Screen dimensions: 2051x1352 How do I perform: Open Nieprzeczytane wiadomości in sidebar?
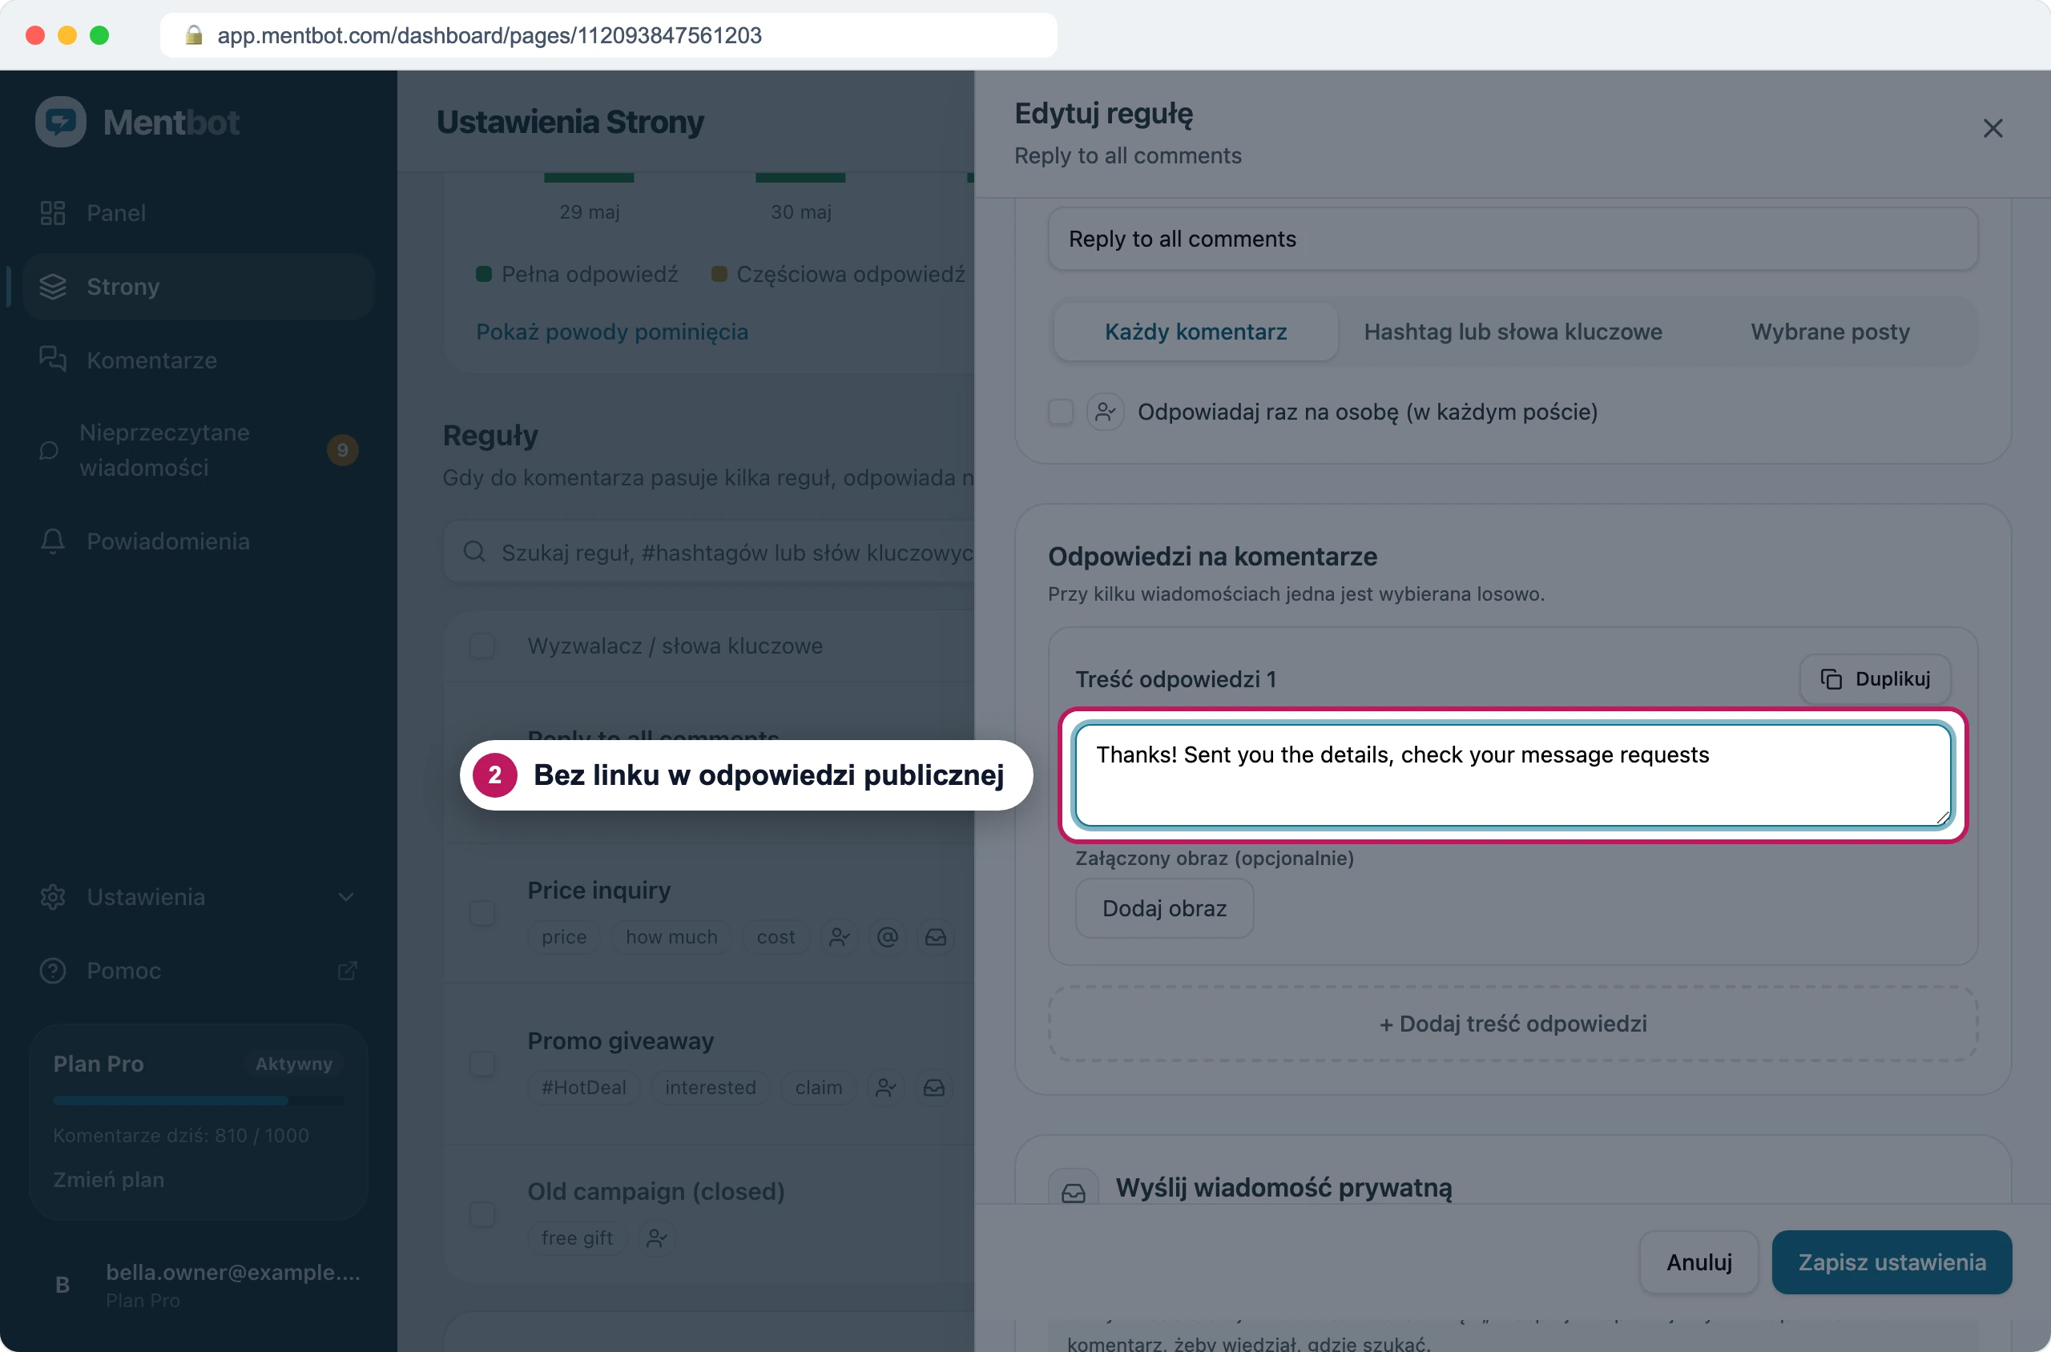[199, 449]
